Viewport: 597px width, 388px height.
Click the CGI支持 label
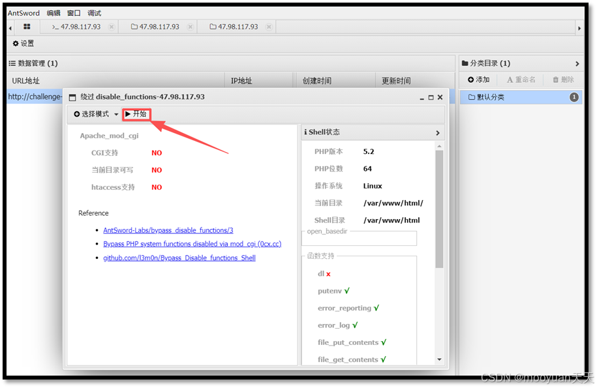point(104,153)
